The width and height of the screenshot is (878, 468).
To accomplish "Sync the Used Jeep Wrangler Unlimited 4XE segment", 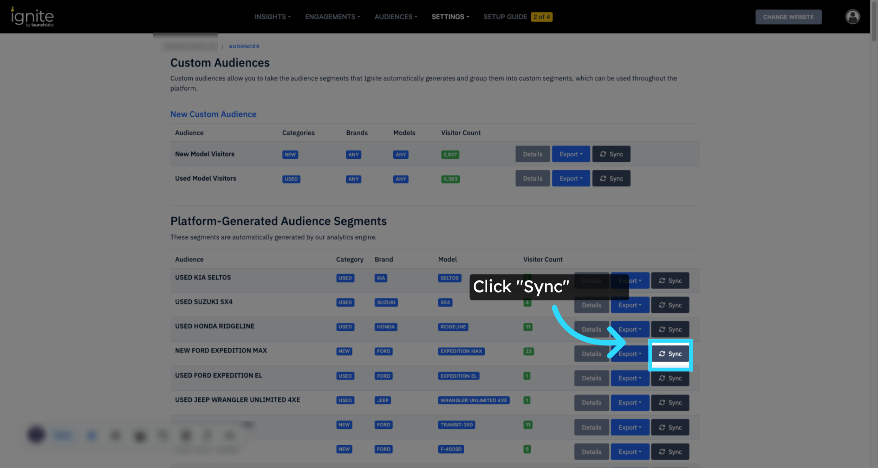I will 670,403.
